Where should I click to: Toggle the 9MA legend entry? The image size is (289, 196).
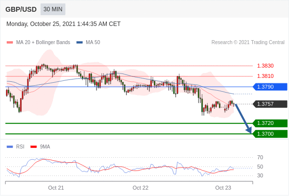pyautogui.click(x=40, y=147)
